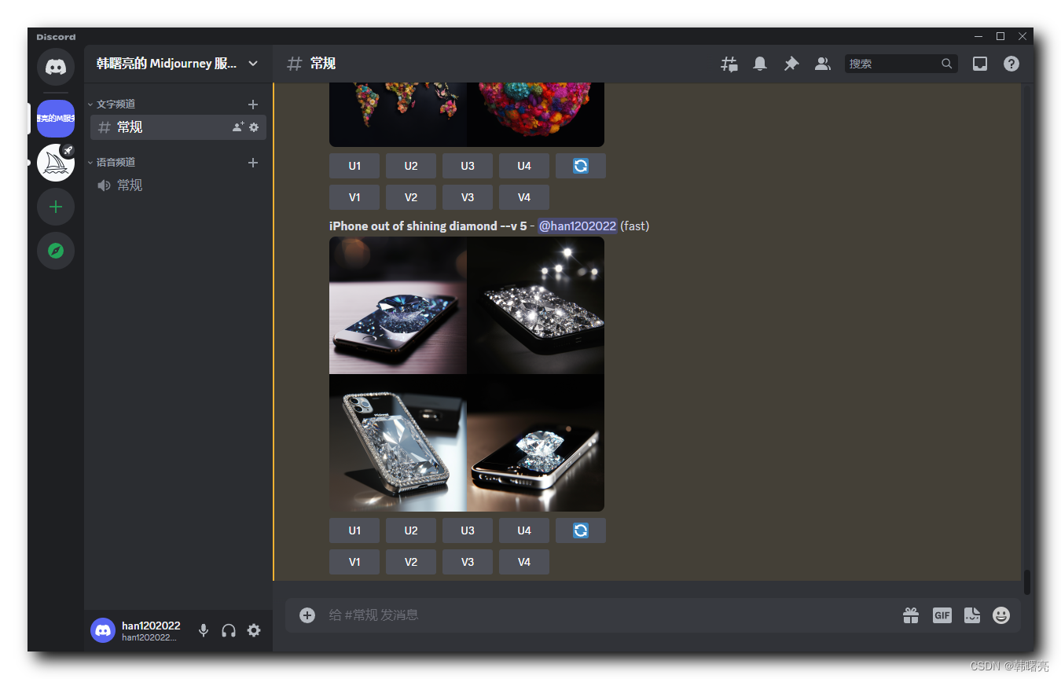
Task: Create variations V1 of diamond iPhone
Action: [x=354, y=562]
